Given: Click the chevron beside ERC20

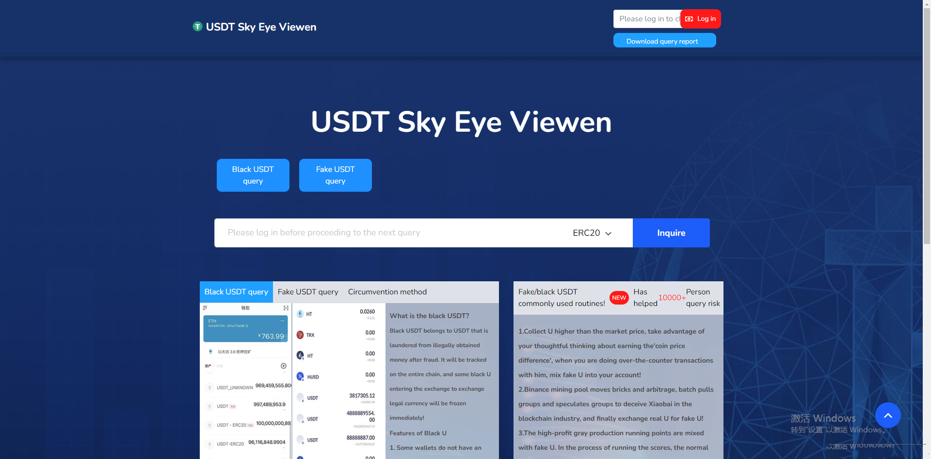Looking at the screenshot, I should (x=608, y=233).
